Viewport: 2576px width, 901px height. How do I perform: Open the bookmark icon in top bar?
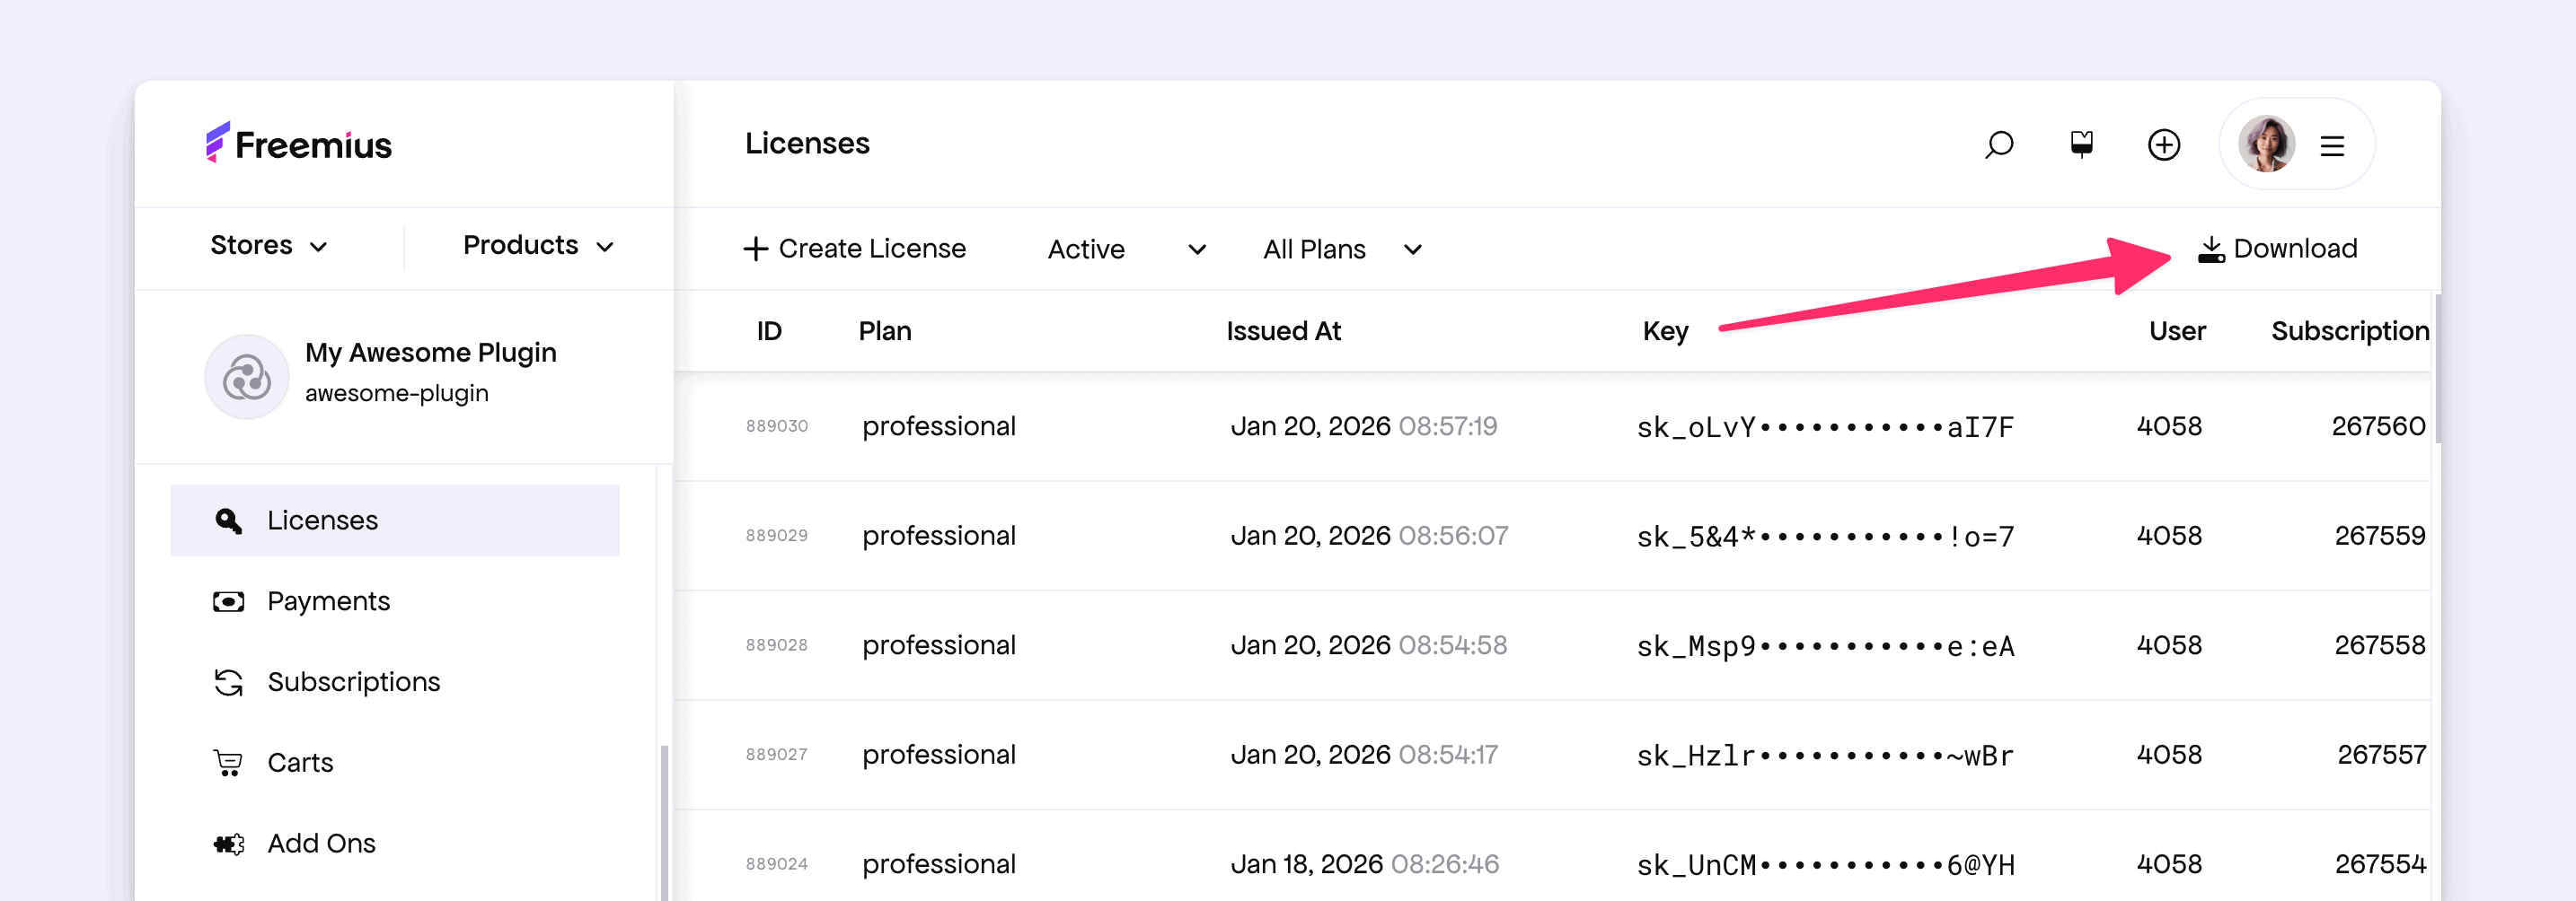2081,144
